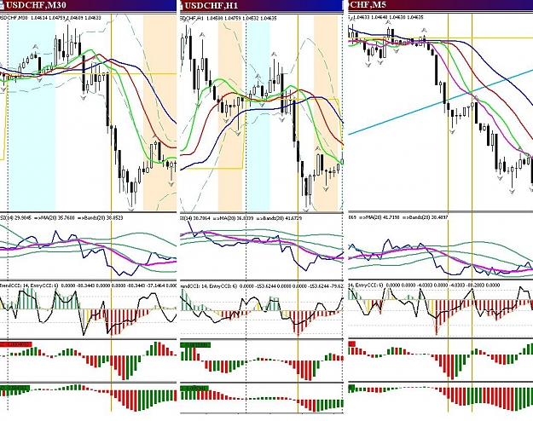Select the H1 xMA(20) 36.0339 label
533x421 pixels.
click(233, 218)
